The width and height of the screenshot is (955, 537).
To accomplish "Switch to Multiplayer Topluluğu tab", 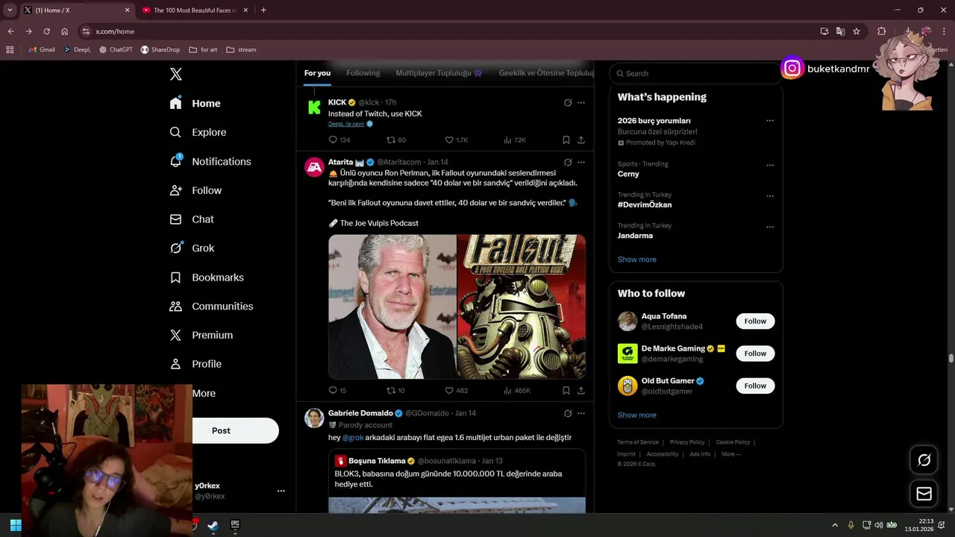I will 439,73.
